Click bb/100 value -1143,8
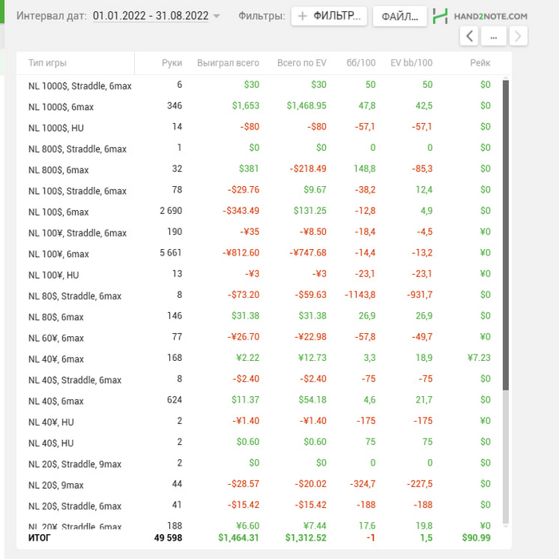The width and height of the screenshot is (559, 559). tap(360, 295)
